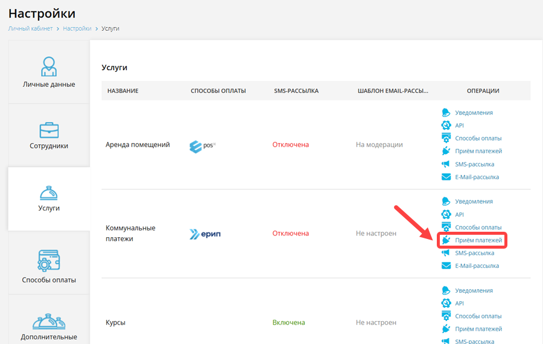
Task: Open API settings for Аренда помещений
Action: pyautogui.click(x=459, y=126)
